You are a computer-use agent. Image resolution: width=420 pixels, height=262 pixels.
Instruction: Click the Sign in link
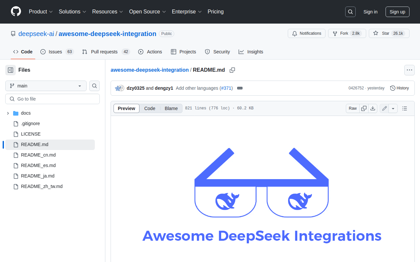(370, 12)
